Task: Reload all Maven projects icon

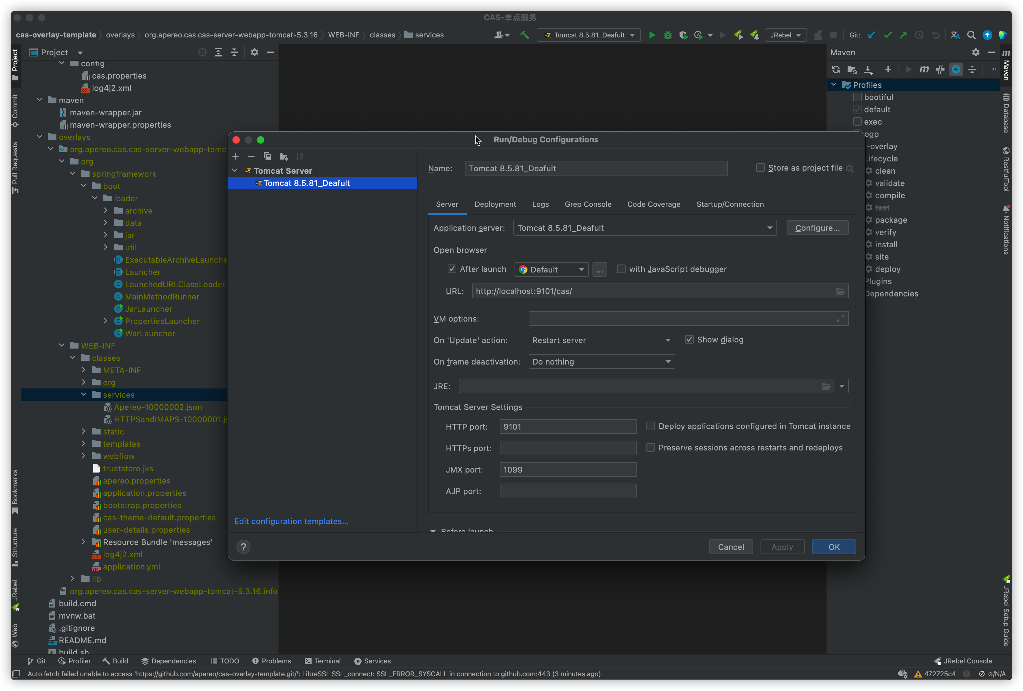Action: tap(835, 69)
